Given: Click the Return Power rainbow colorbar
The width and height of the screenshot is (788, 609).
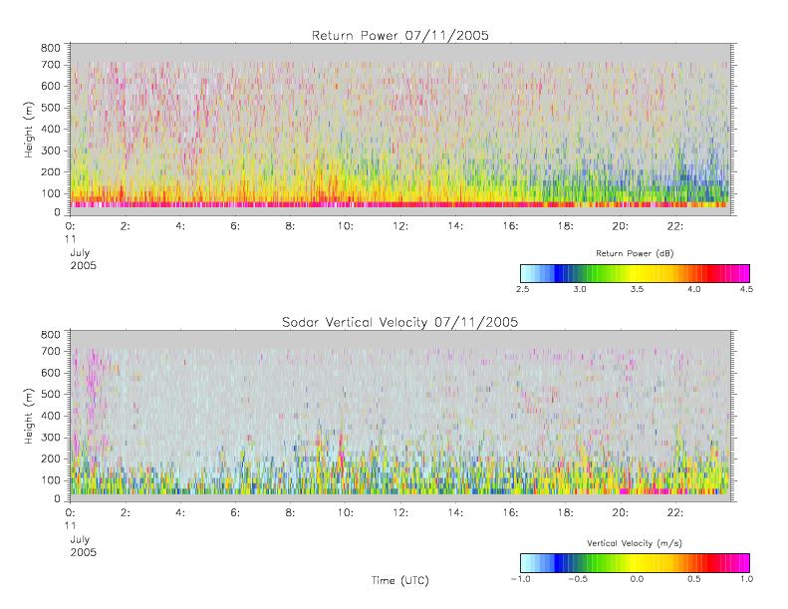Looking at the screenshot, I should pos(635,273).
